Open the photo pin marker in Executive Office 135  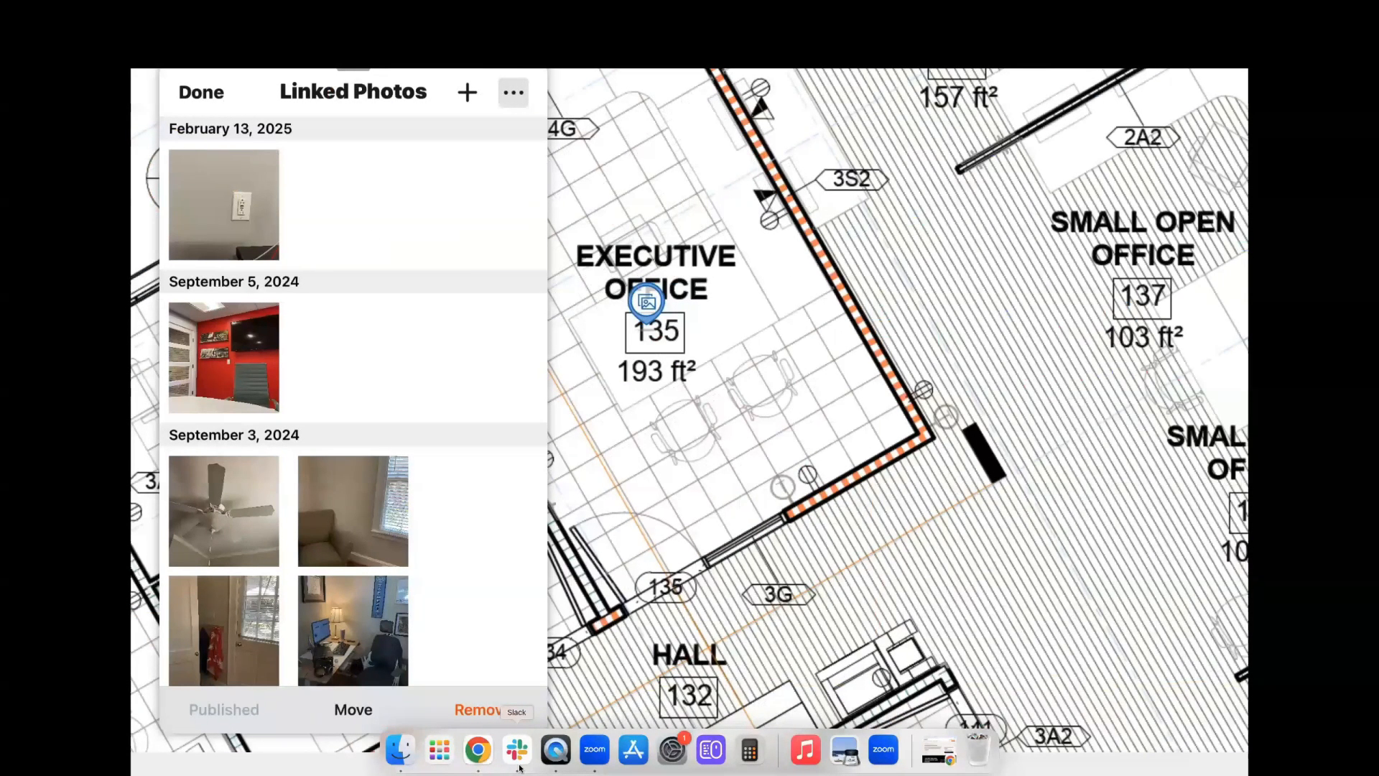click(x=646, y=302)
